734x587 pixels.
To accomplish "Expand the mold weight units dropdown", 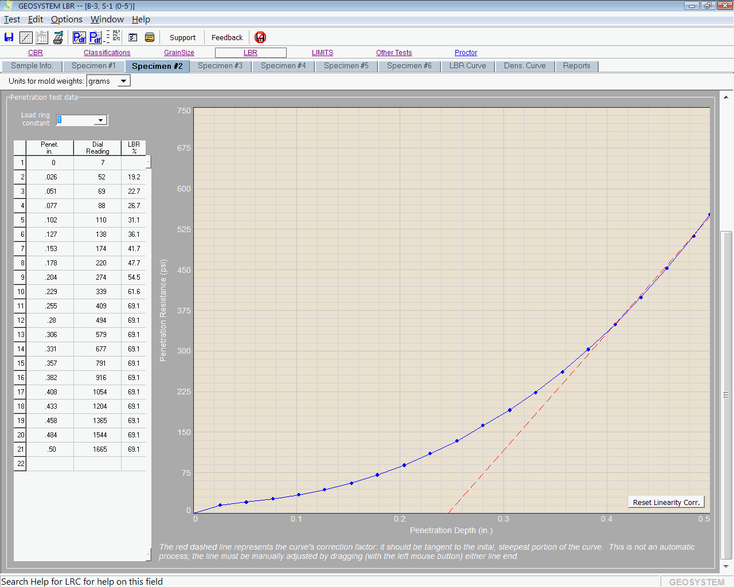I will point(123,81).
